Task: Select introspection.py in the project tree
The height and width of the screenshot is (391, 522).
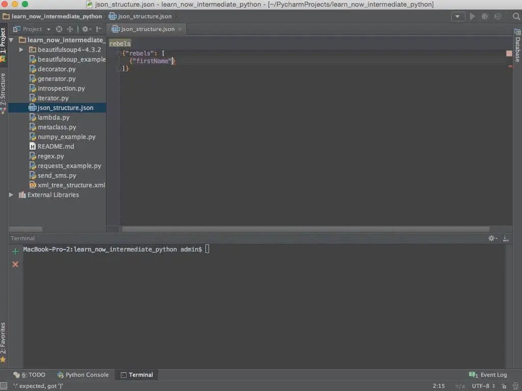Action: tap(61, 89)
